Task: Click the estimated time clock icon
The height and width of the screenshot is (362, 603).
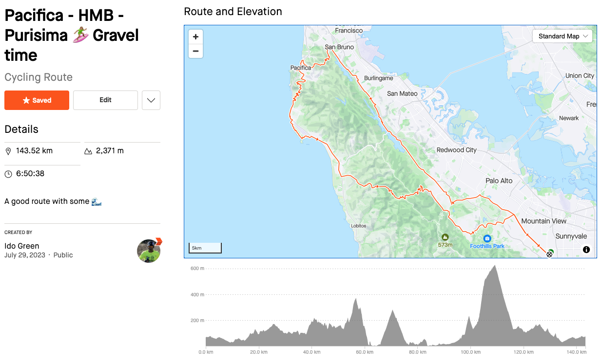Action: coord(8,174)
